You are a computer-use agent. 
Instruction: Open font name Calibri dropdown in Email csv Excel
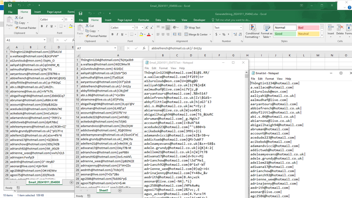pos(62,20)
